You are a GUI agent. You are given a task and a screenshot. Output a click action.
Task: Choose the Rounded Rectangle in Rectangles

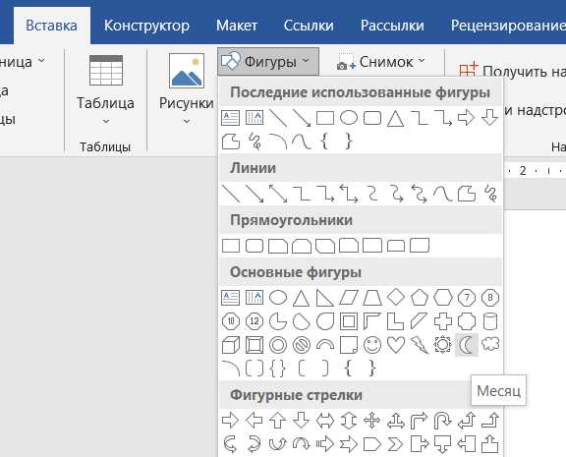click(x=255, y=246)
